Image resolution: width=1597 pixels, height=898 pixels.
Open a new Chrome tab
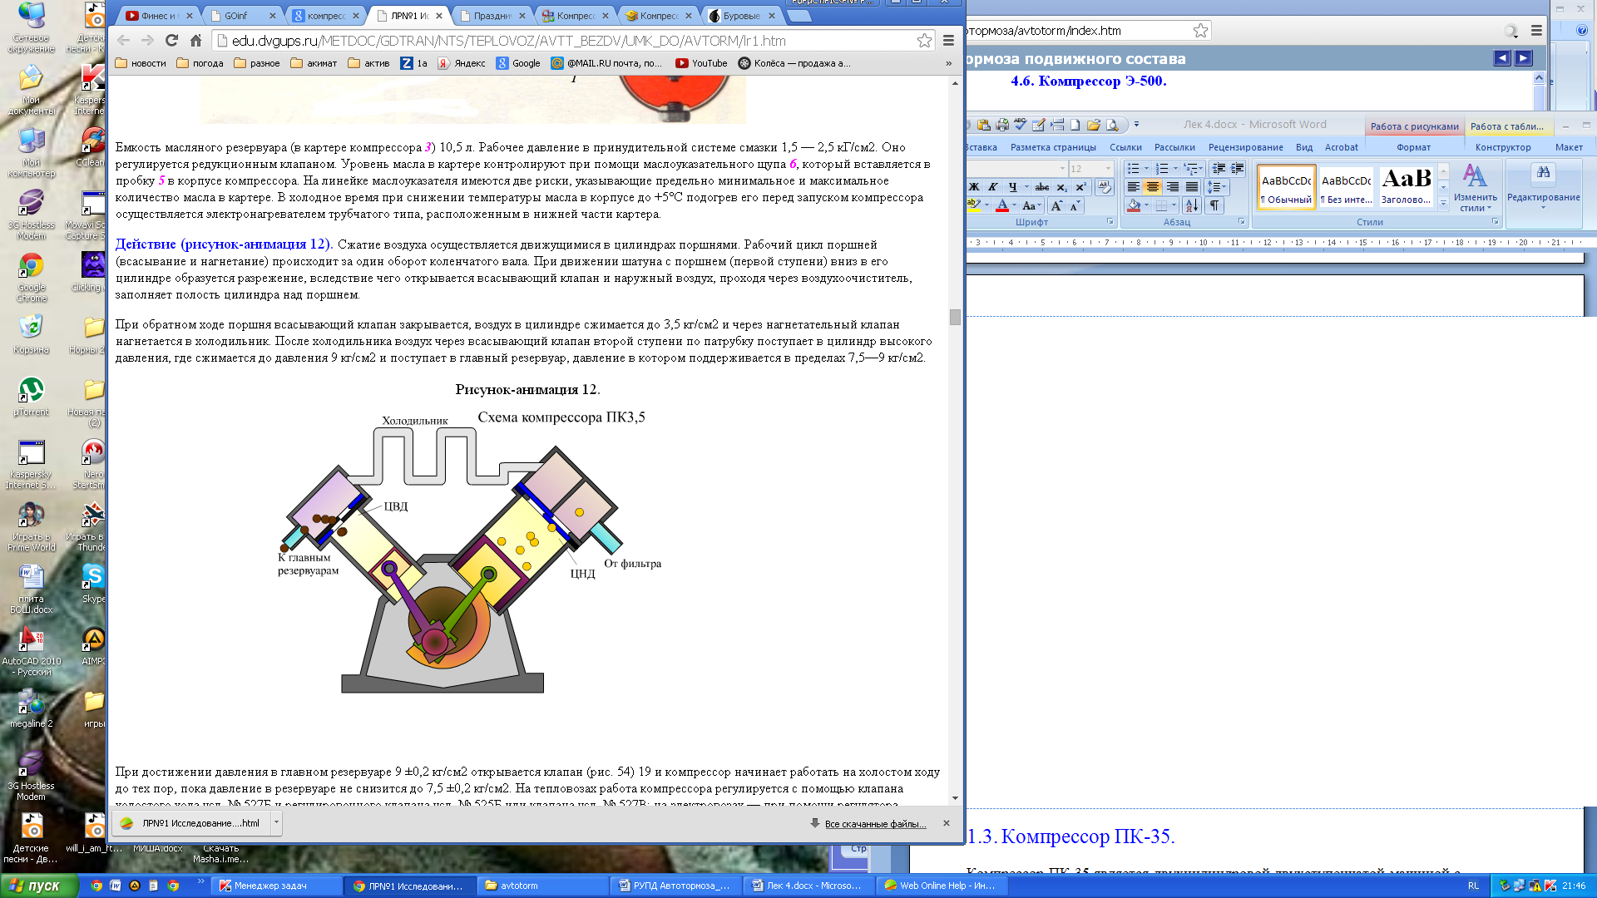click(x=799, y=16)
